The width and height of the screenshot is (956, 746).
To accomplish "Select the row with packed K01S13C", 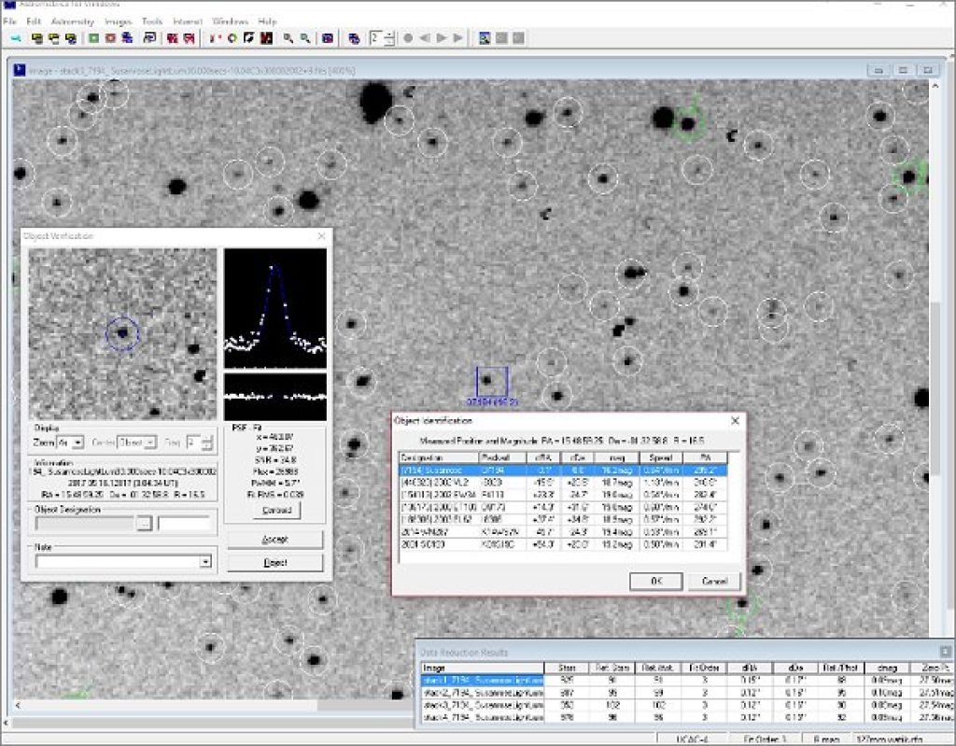I will (563, 544).
